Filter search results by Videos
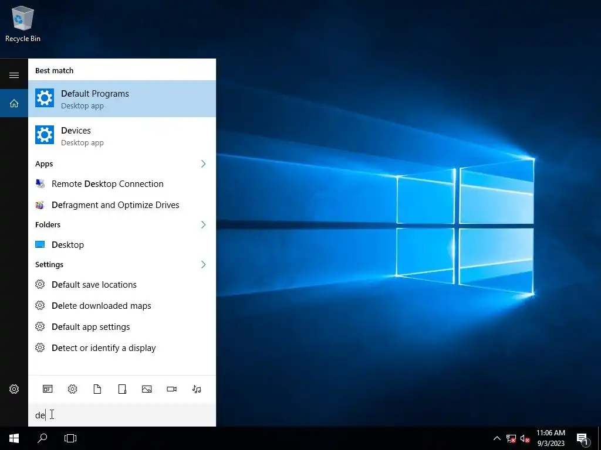The image size is (601, 450). (x=172, y=389)
